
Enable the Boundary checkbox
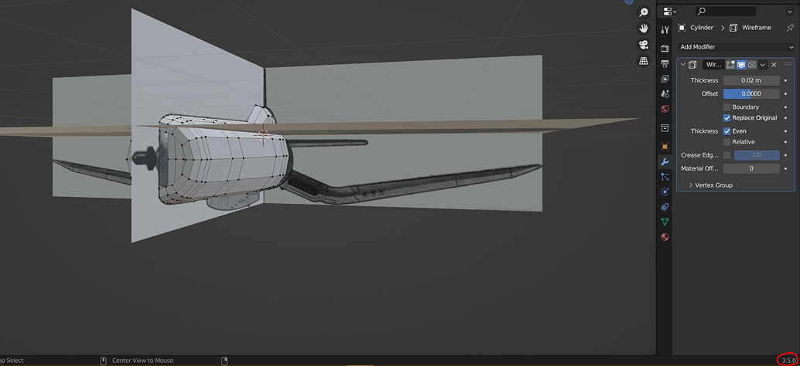pos(727,107)
